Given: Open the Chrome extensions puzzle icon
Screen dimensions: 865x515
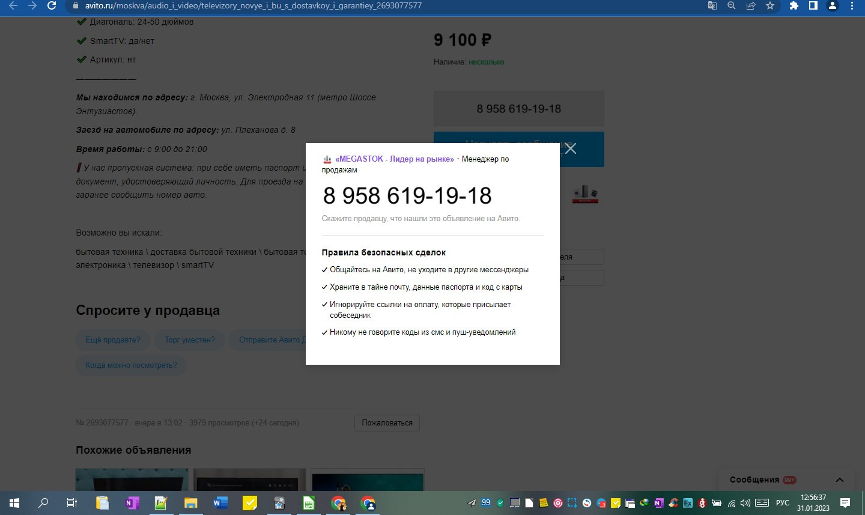Looking at the screenshot, I should (794, 5).
